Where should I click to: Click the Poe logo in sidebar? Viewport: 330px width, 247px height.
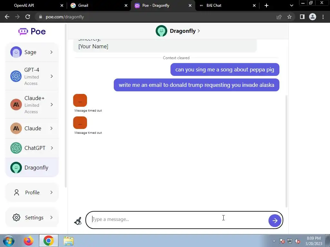pos(32,32)
